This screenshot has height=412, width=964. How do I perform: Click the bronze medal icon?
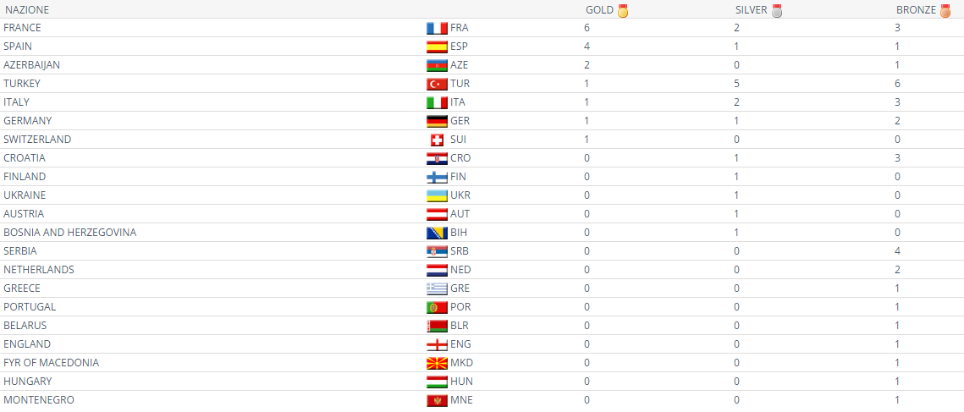pyautogui.click(x=945, y=11)
